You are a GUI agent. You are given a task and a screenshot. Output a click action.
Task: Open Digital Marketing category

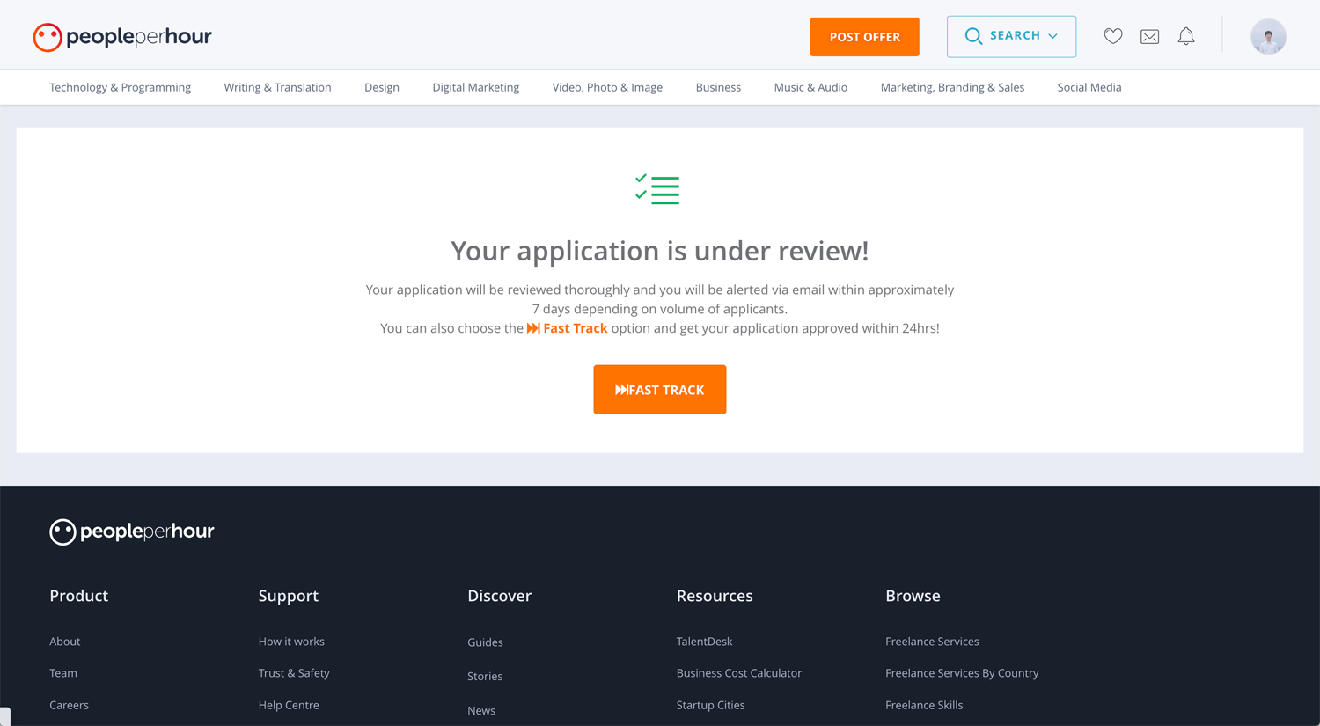[476, 87]
